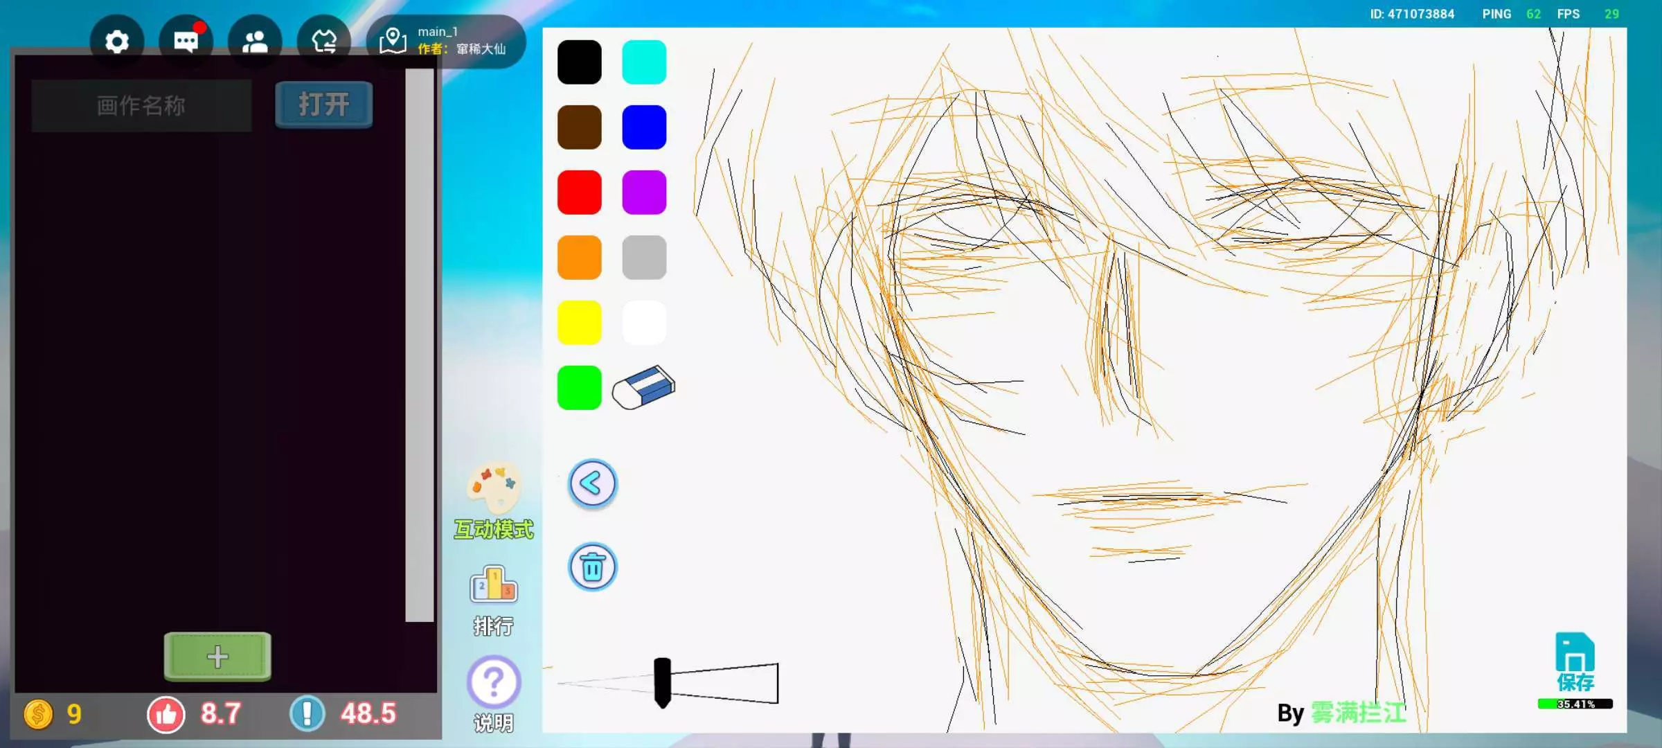Click the thumbs-up like icon
1662x748 pixels.
point(166,714)
